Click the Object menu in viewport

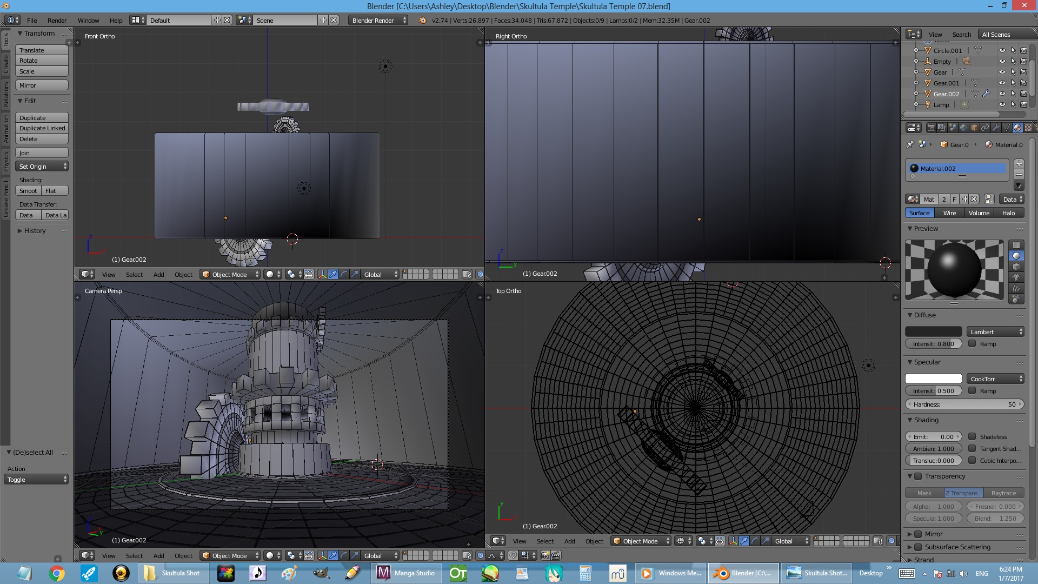tap(183, 274)
